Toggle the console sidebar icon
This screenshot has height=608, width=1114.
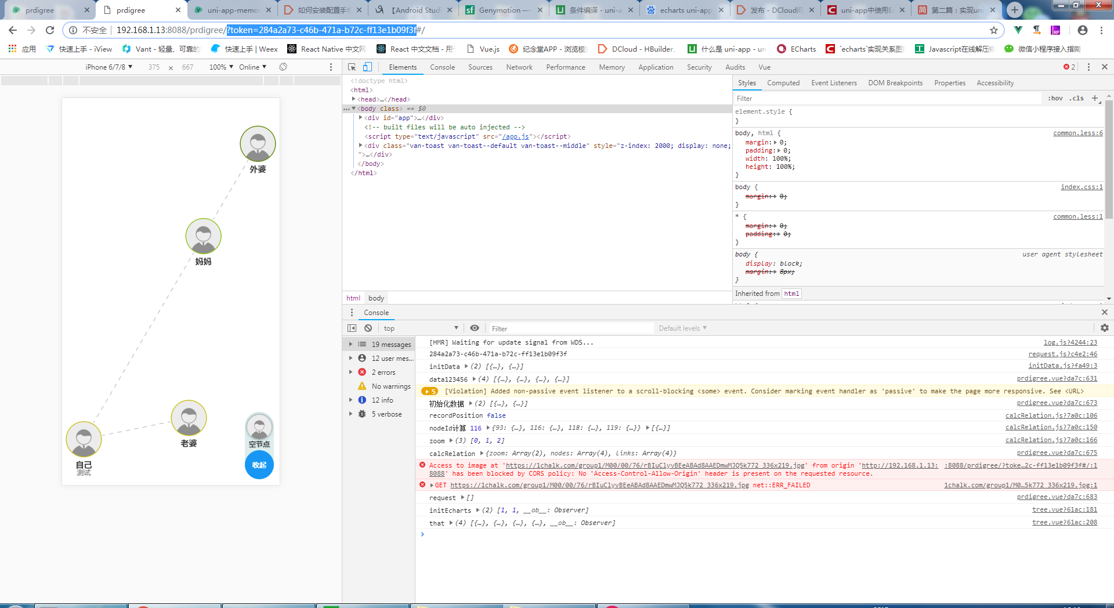tap(352, 328)
